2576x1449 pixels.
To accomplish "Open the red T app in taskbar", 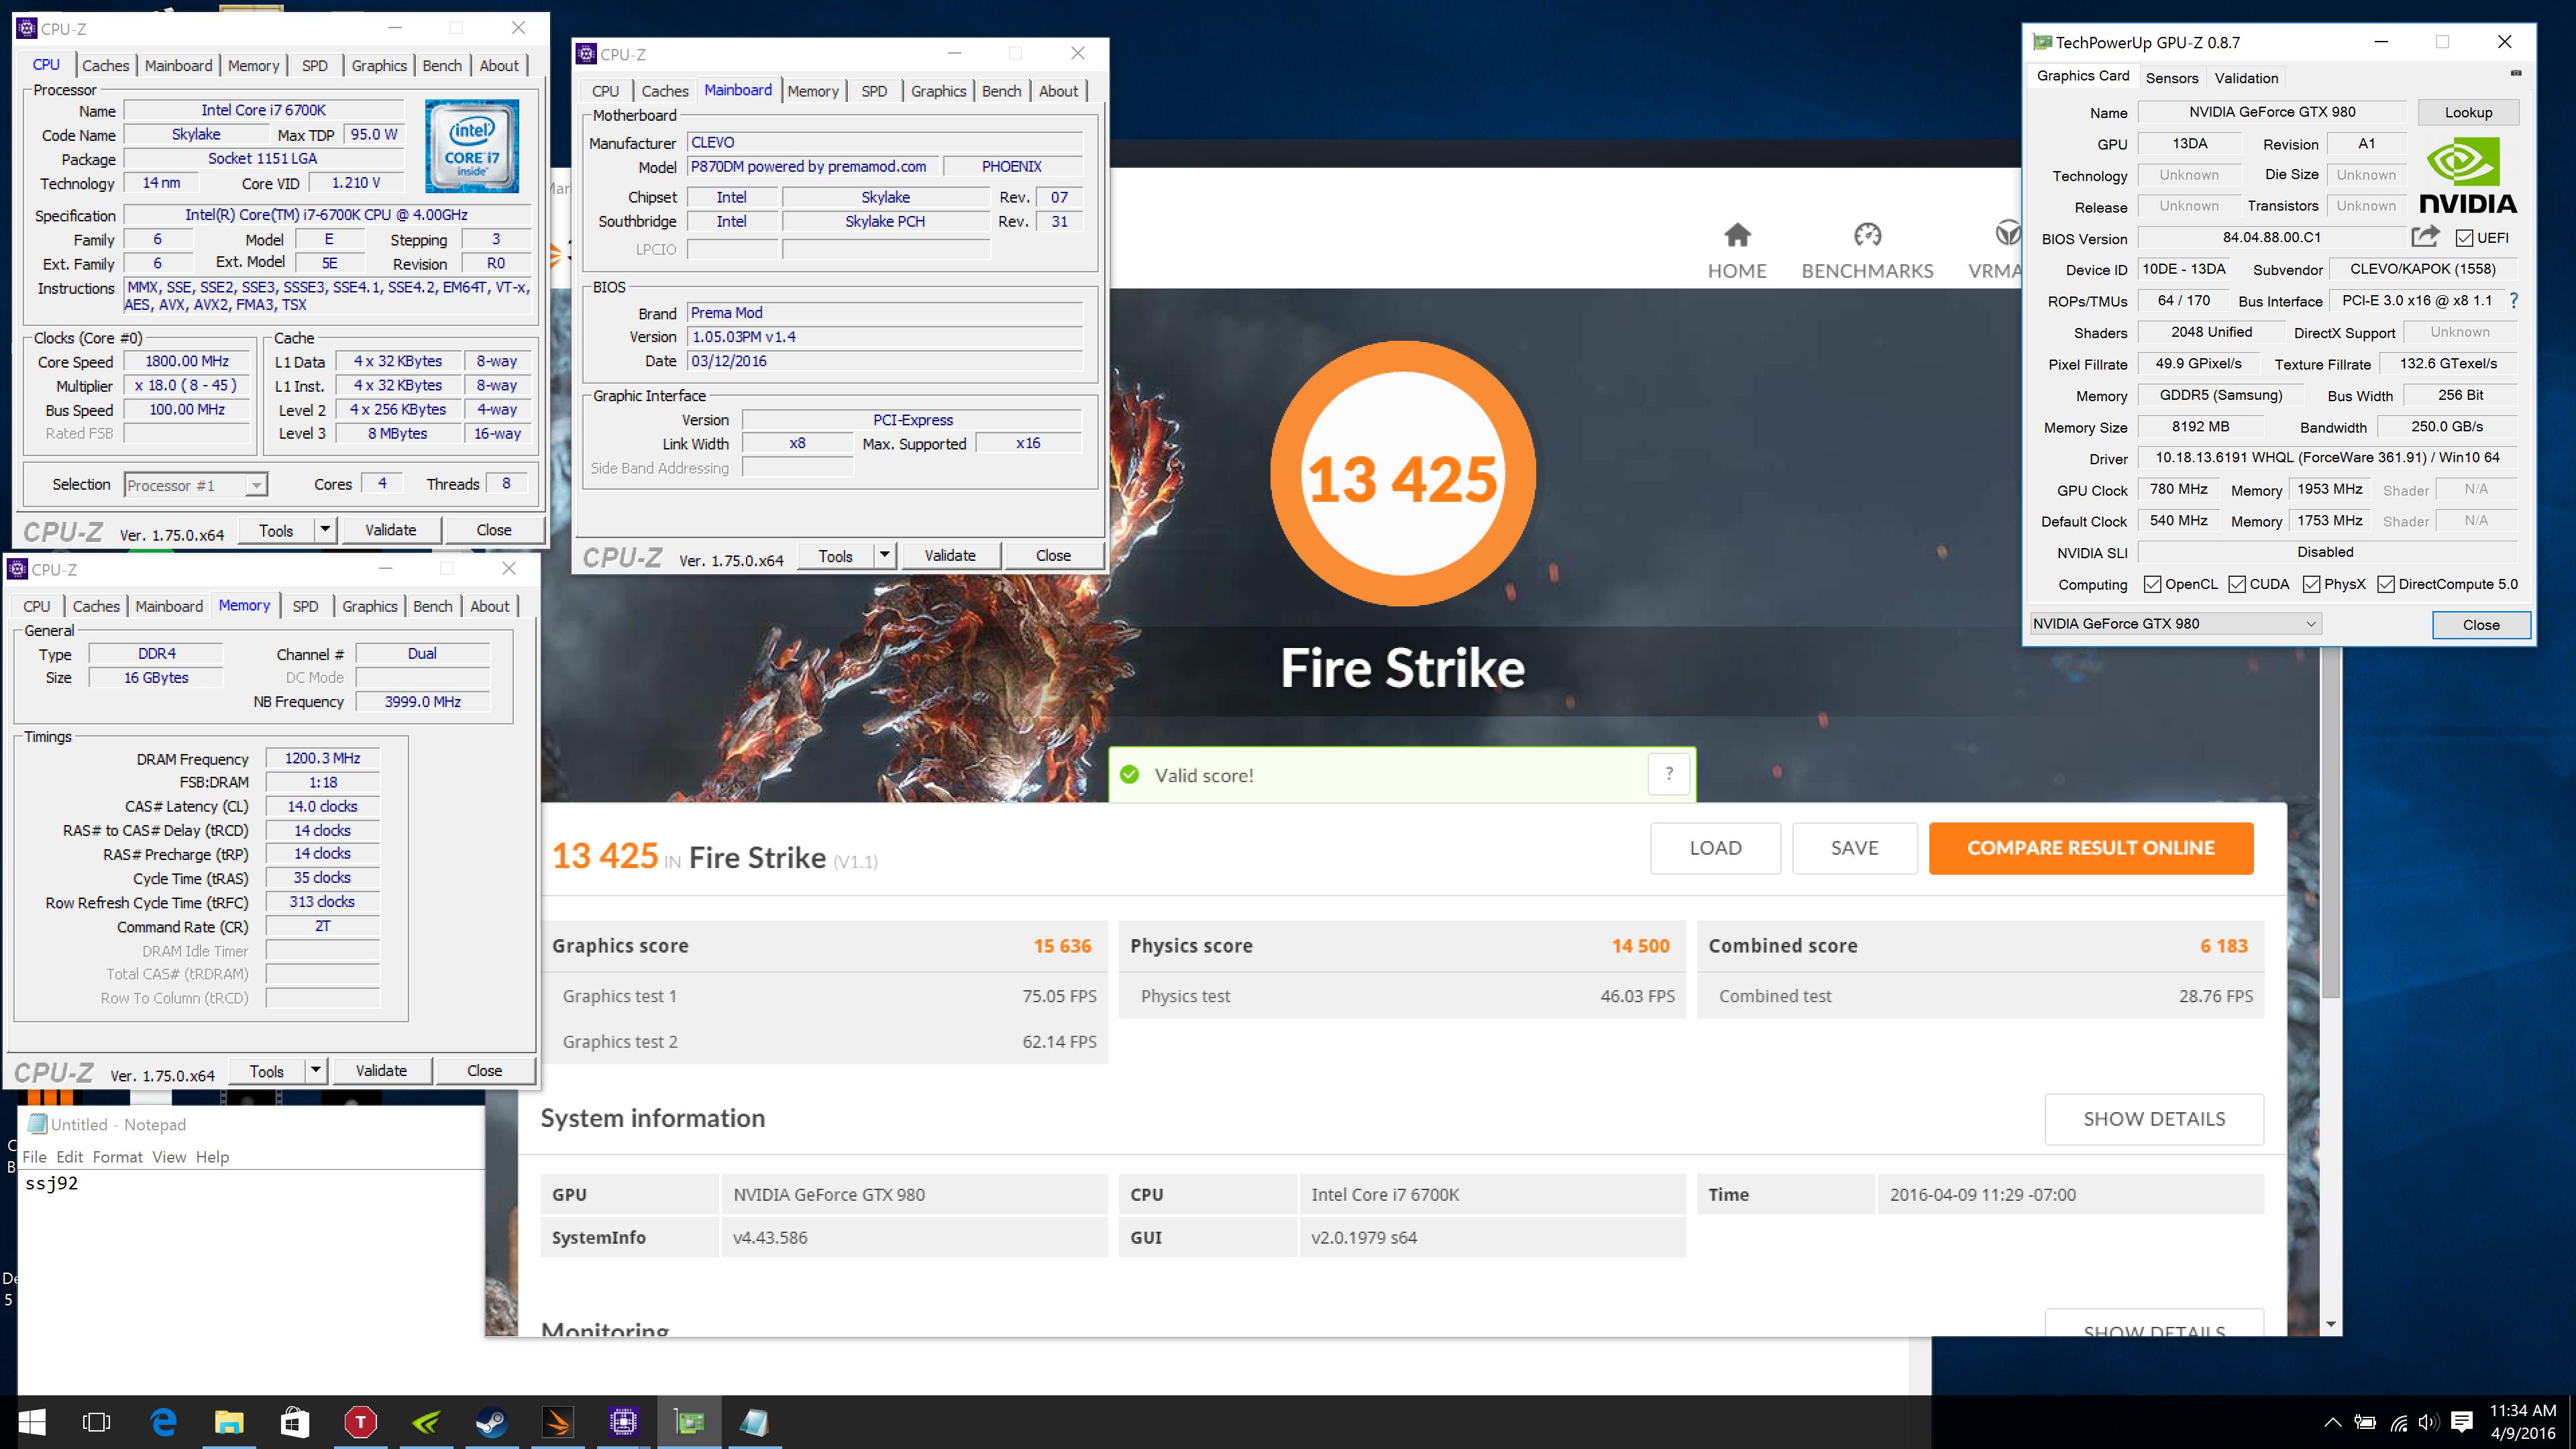I will click(x=360, y=1422).
